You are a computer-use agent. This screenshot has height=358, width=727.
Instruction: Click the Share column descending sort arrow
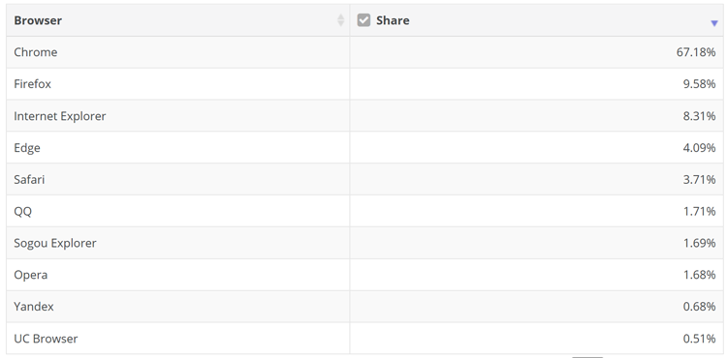(x=714, y=23)
